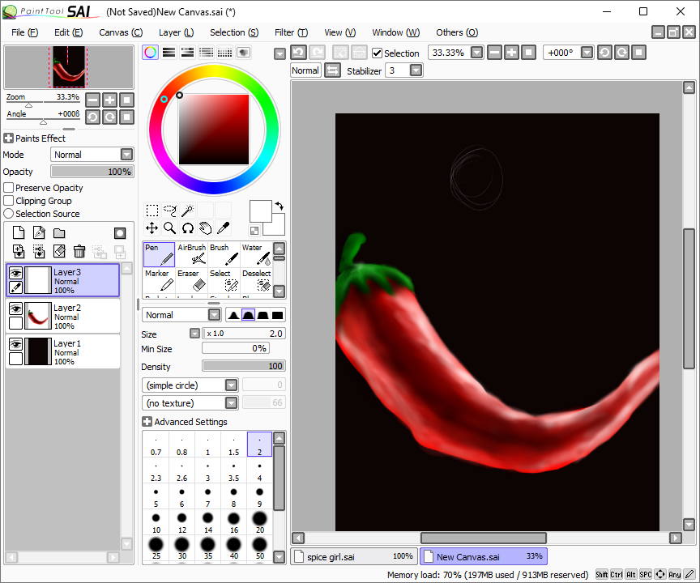Image resolution: width=700 pixels, height=583 pixels.
Task: Click the brush Density slider
Action: 244,366
